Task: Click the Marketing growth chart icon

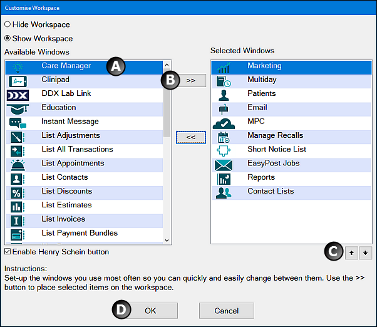Action: coord(224,68)
